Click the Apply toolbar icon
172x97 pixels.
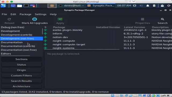click(60, 19)
